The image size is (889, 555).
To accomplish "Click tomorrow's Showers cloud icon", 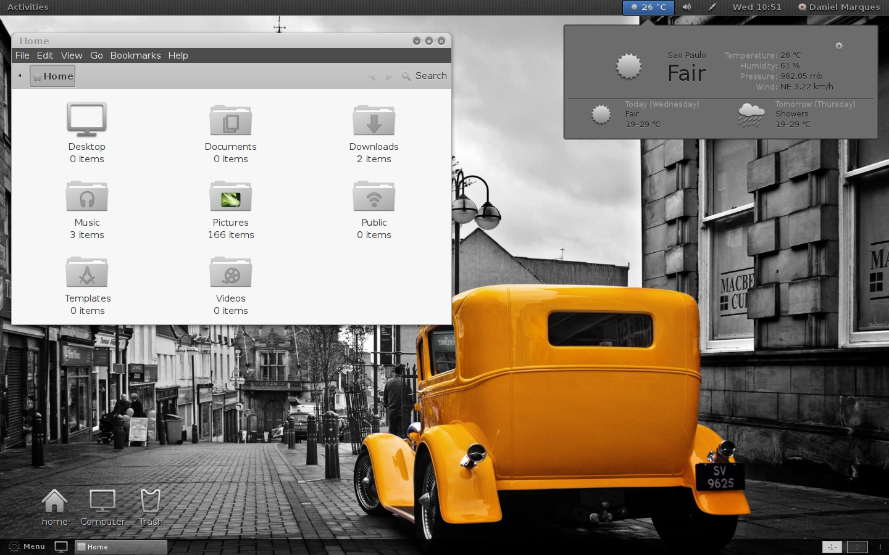I will 751,115.
